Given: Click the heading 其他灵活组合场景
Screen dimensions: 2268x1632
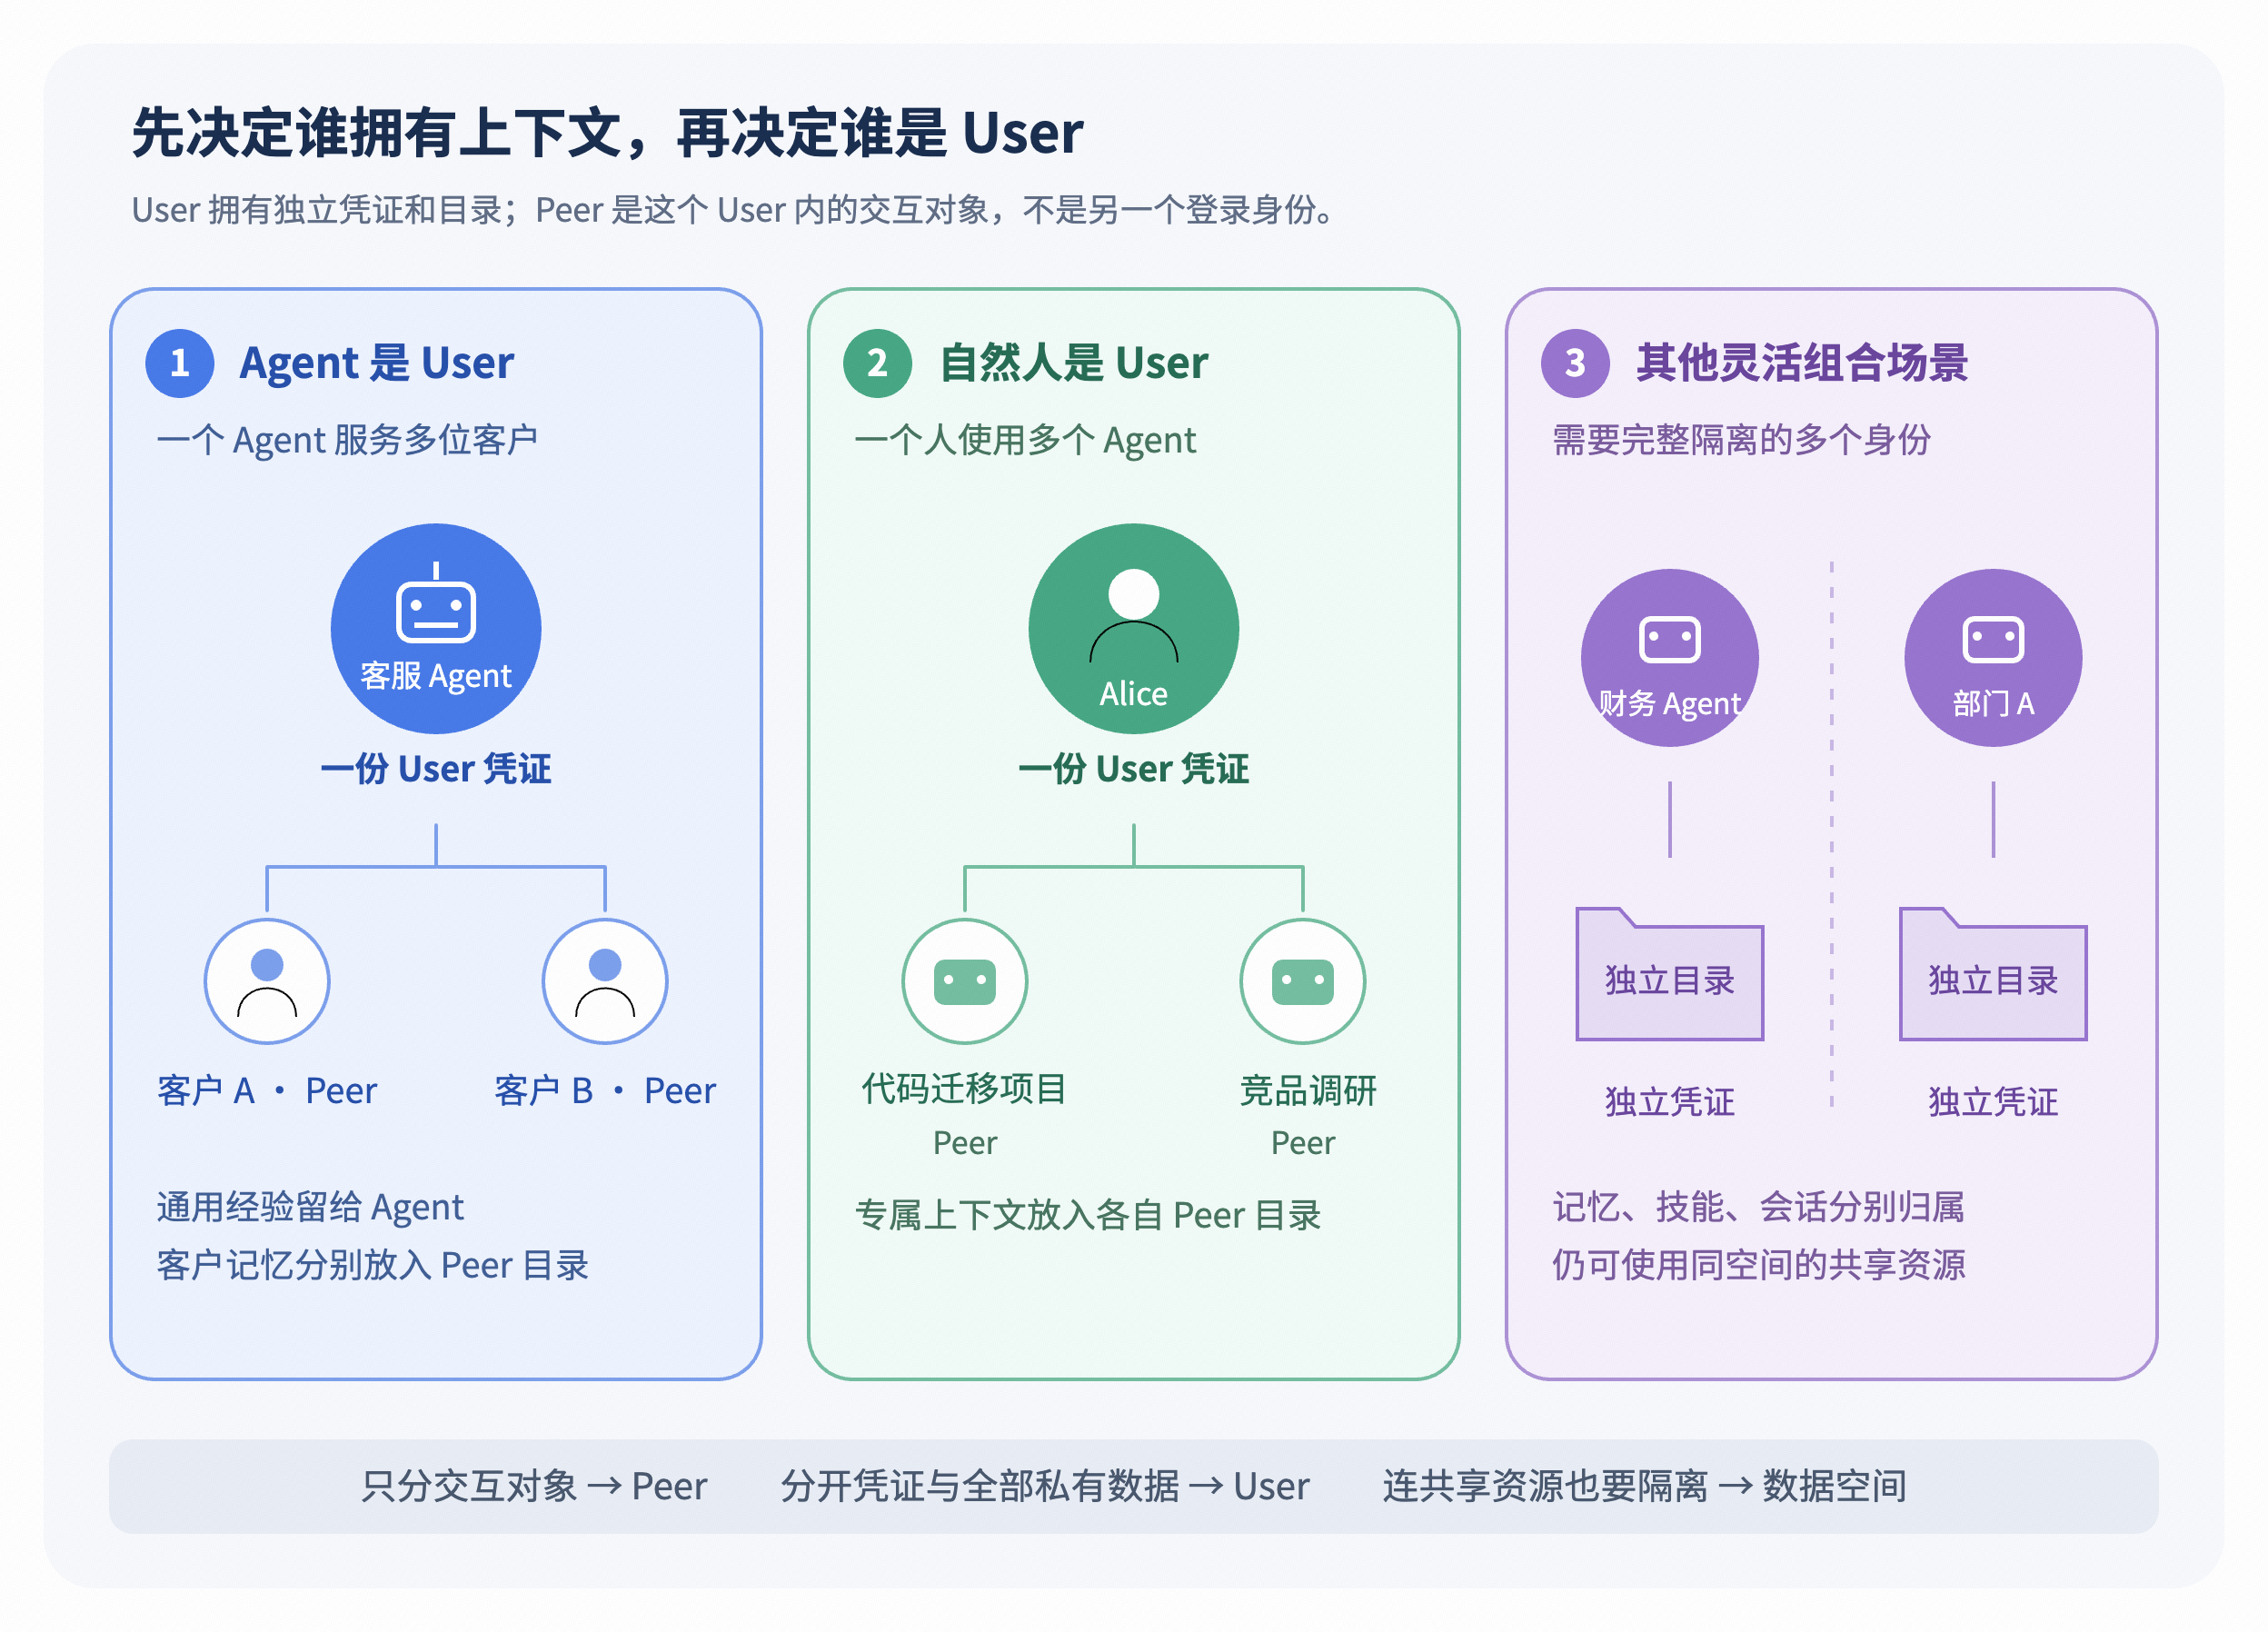Looking at the screenshot, I should click(1802, 363).
